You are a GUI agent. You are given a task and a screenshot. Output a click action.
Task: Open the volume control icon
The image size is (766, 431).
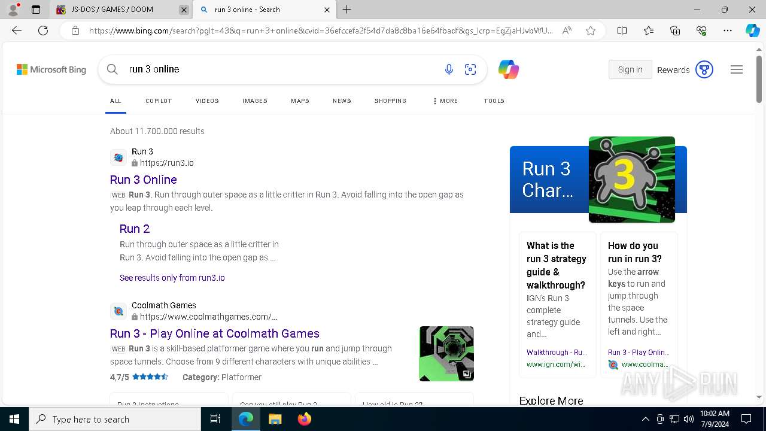pos(689,419)
